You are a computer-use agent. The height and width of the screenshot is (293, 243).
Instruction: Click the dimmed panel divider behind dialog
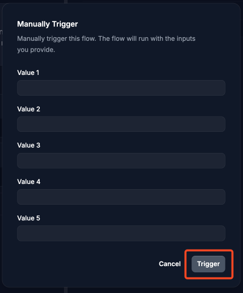[x=66, y=290]
